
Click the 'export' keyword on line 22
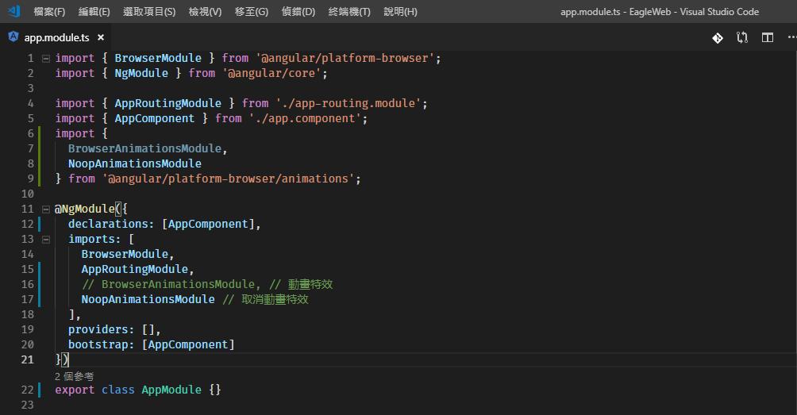(75, 390)
